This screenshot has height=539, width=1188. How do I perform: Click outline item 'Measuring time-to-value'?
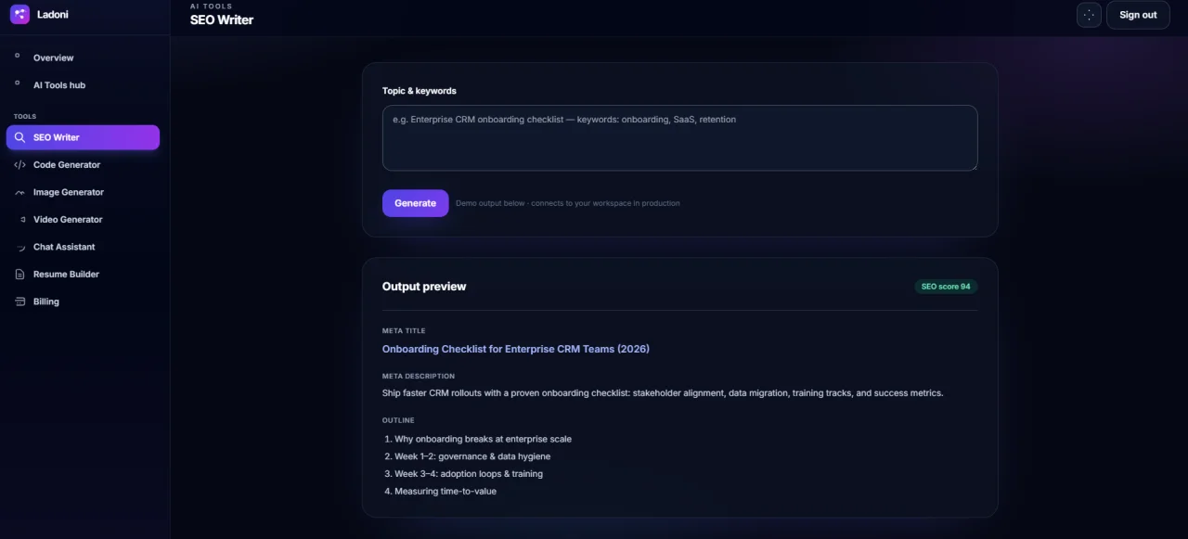pos(445,492)
